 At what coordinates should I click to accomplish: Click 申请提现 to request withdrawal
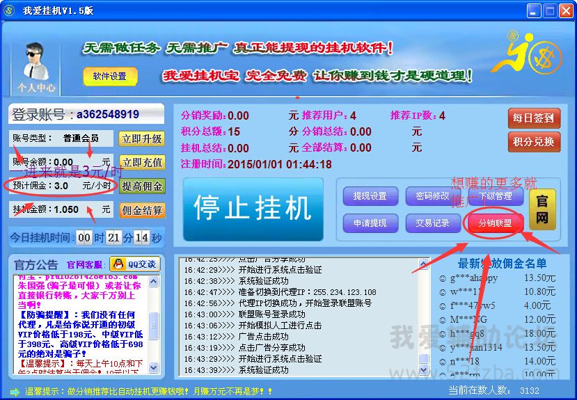click(x=370, y=223)
